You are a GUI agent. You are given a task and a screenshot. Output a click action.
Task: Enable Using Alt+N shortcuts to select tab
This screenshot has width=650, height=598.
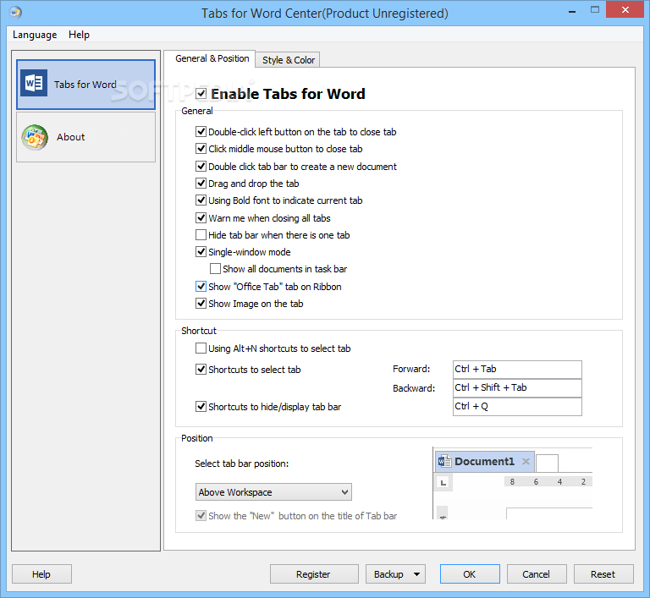(201, 348)
